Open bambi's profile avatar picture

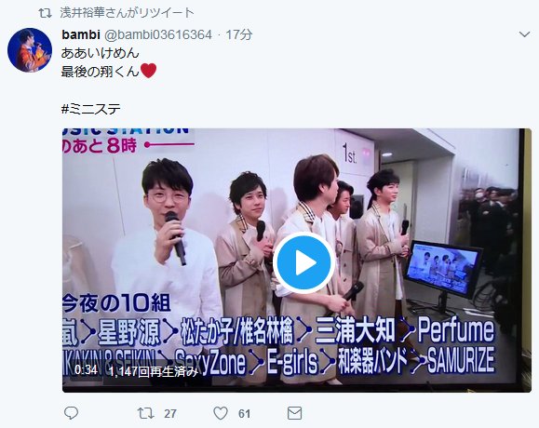click(x=30, y=50)
